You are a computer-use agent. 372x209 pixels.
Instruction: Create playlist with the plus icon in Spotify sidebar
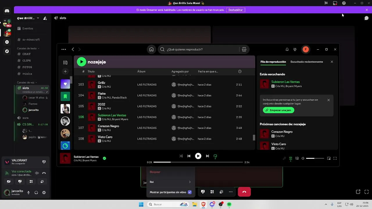(65, 71)
